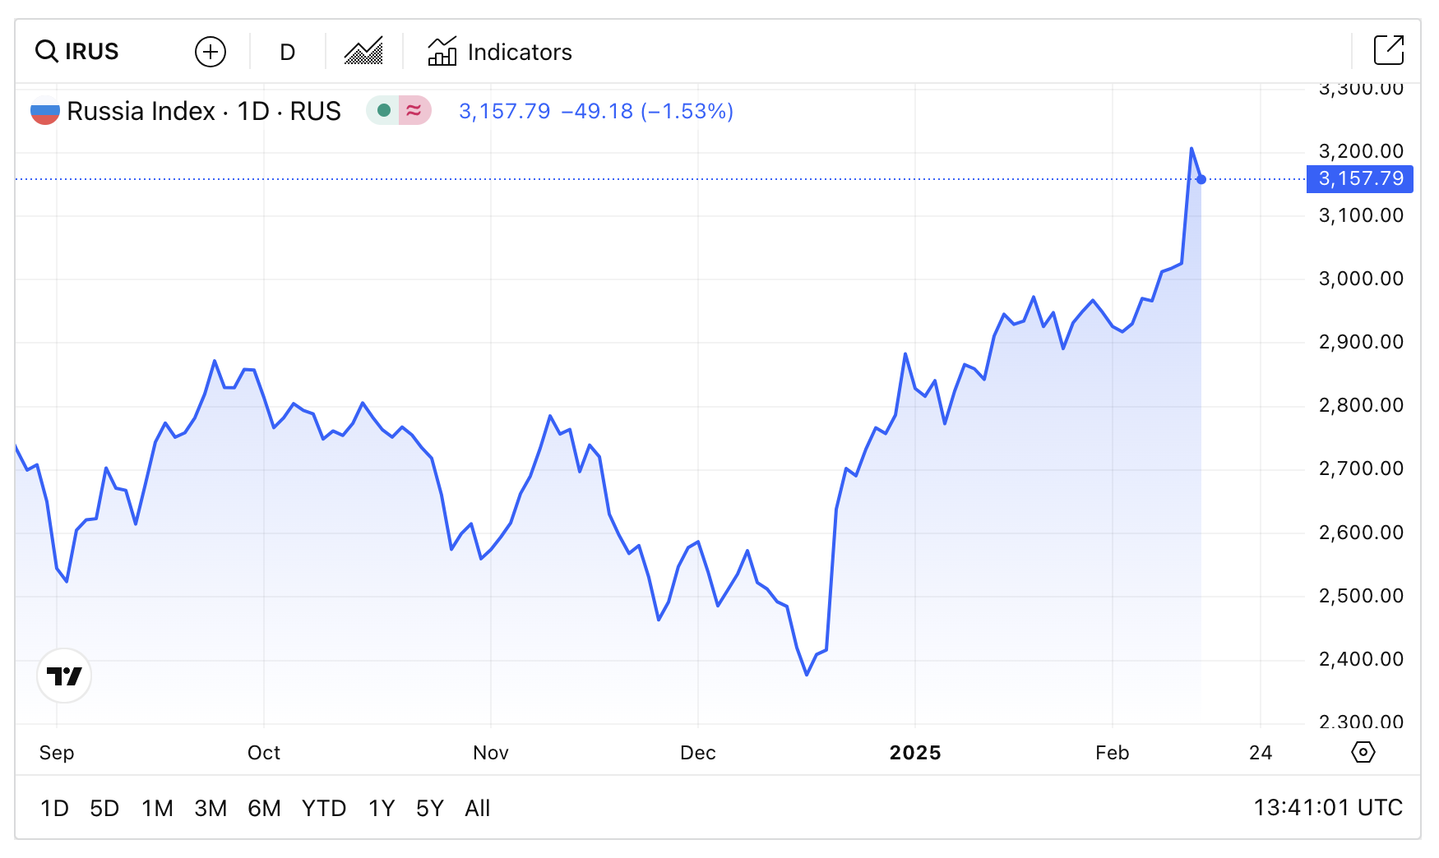Click the 2025 label on the time axis
The height and width of the screenshot is (858, 1439).
[x=915, y=753]
